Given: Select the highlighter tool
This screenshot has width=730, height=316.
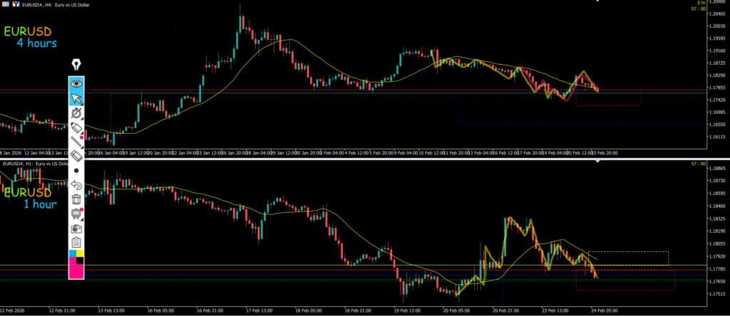Looking at the screenshot, I should pyautogui.click(x=76, y=127).
